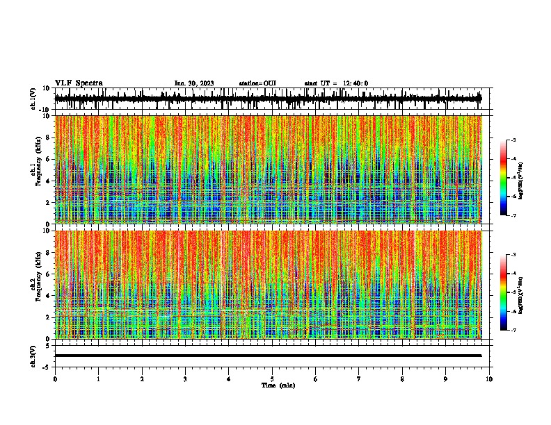Click the time axis tick label 2
The height and width of the screenshot is (425, 551).
(142, 379)
